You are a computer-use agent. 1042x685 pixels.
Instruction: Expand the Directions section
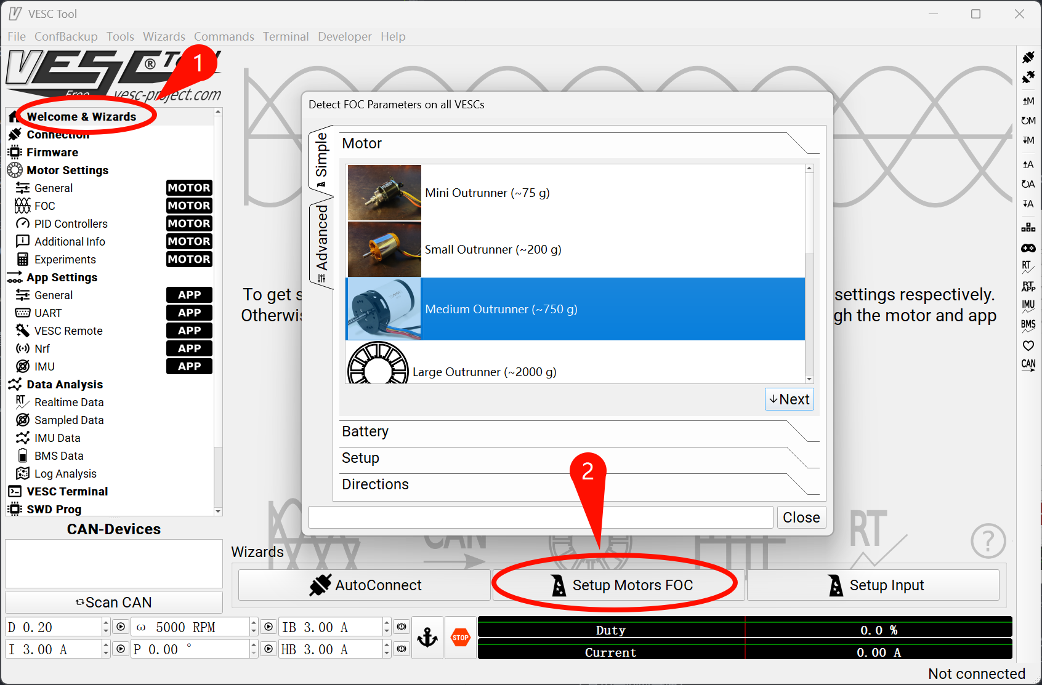pos(579,484)
